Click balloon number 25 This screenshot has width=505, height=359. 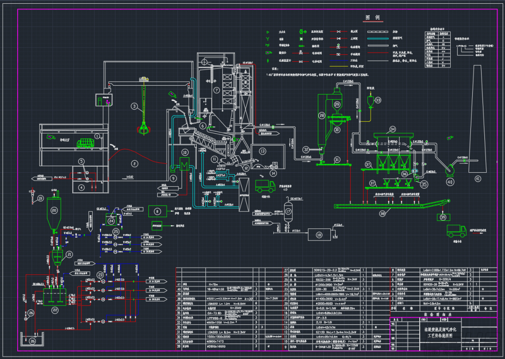coord(116,232)
